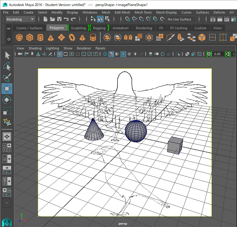237x227 pixels.
Task: Create a polygon torus from the shelf
Action: [x=72, y=37]
